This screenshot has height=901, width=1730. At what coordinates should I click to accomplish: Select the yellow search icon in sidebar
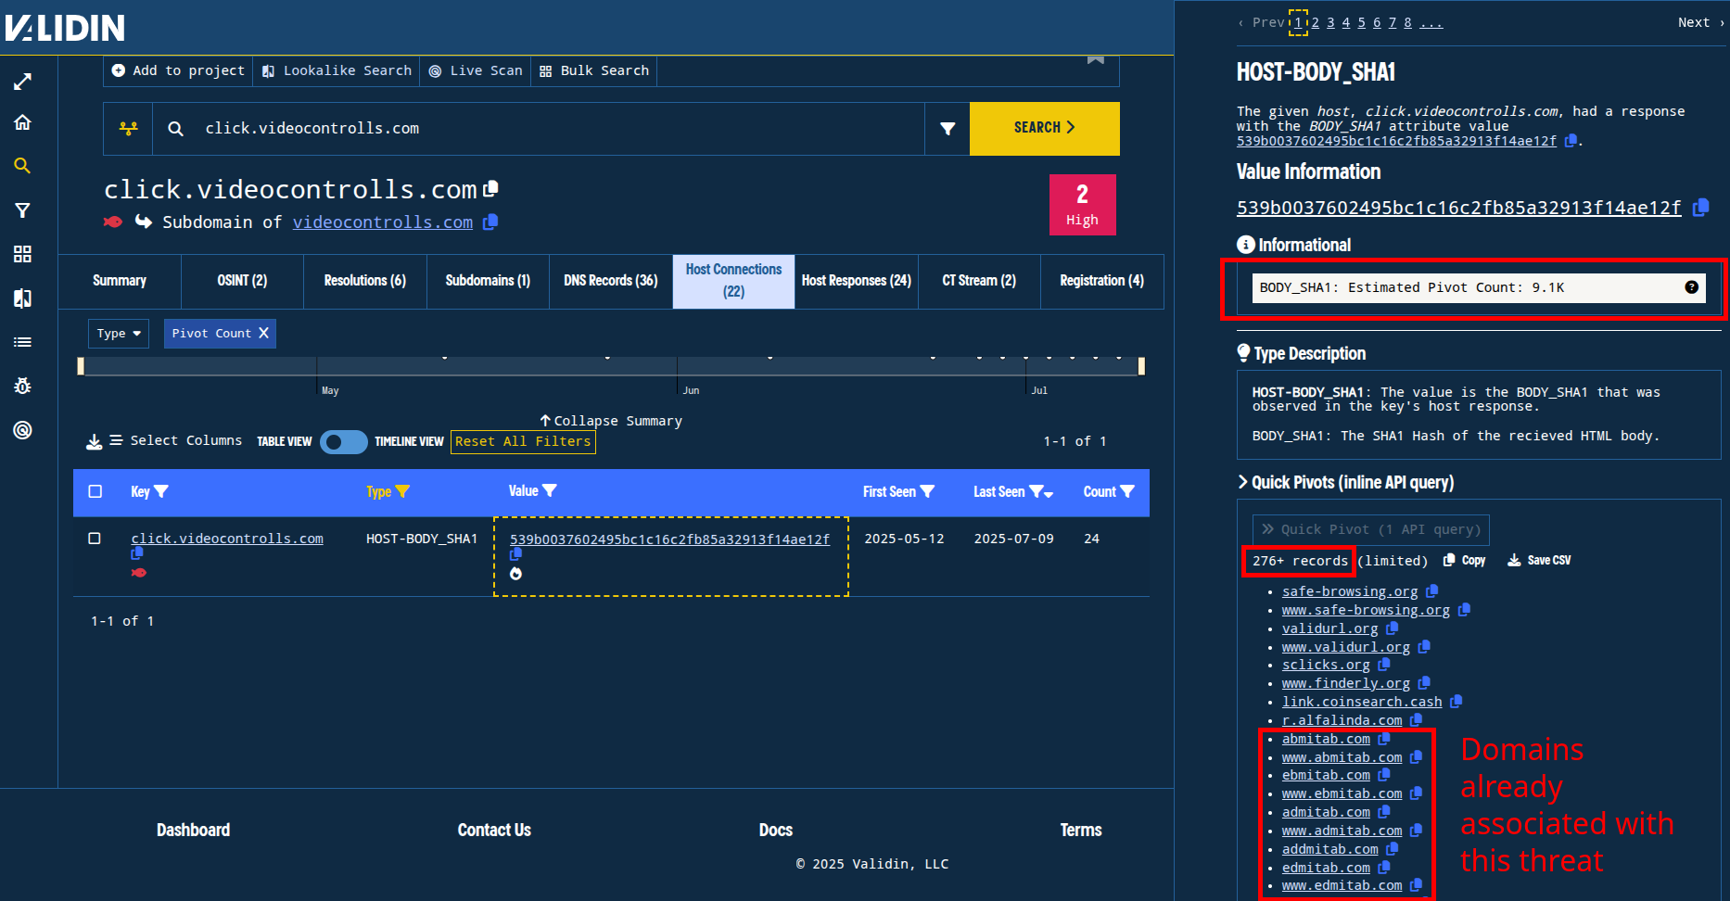(x=23, y=166)
